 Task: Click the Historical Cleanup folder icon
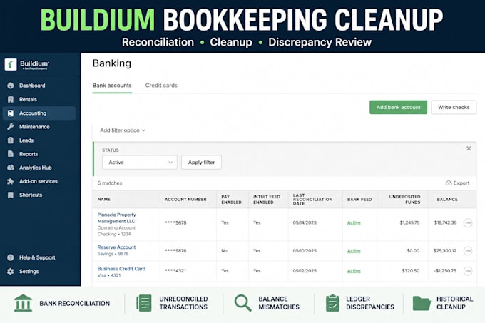tap(422, 303)
